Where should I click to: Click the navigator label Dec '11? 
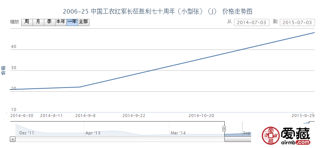coord(26,133)
